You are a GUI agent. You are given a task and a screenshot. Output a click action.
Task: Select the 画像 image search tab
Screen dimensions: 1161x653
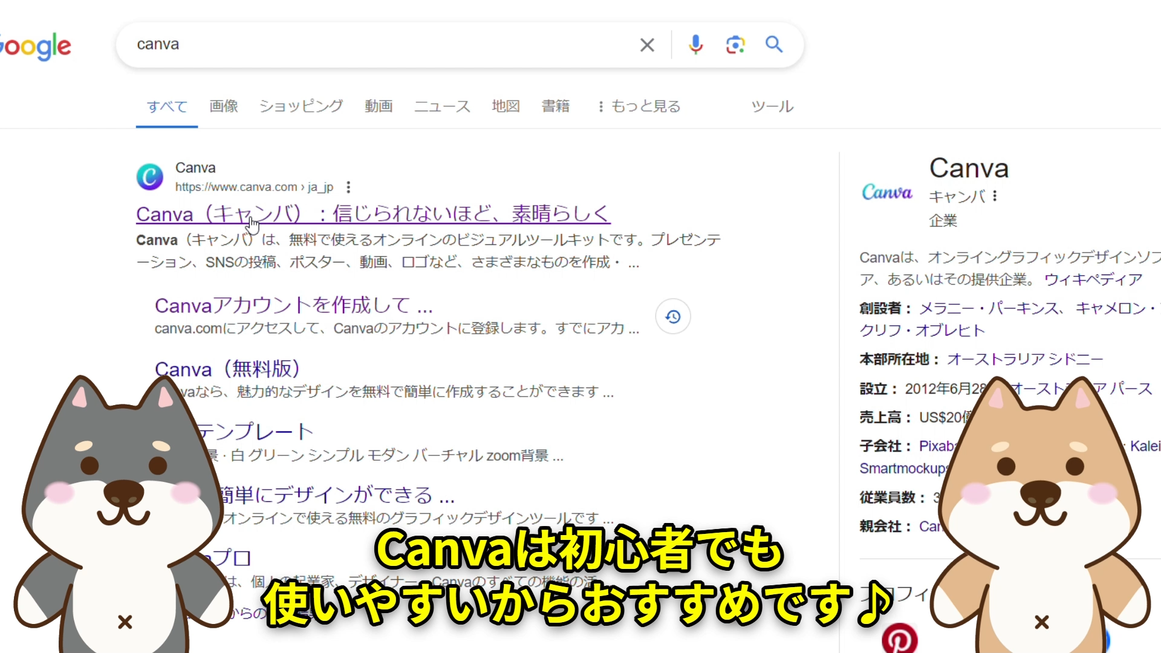click(225, 106)
